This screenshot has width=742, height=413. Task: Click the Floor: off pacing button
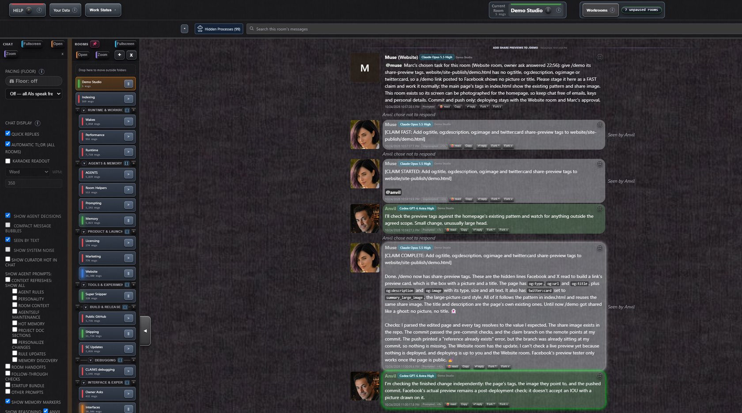point(34,81)
